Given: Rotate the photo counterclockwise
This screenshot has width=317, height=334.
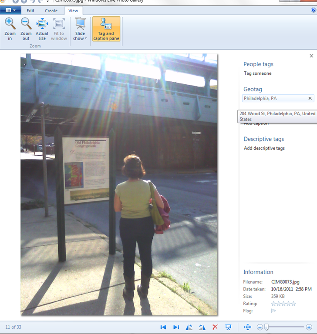Looking at the screenshot, I should click(x=189, y=327).
